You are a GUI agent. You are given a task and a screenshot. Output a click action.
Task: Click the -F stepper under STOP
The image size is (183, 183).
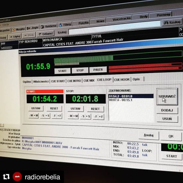[x=95, y=117]
